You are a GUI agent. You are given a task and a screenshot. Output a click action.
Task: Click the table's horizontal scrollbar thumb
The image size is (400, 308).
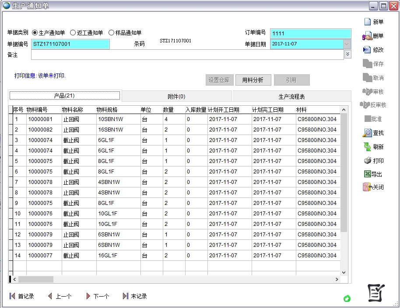pos(35,279)
